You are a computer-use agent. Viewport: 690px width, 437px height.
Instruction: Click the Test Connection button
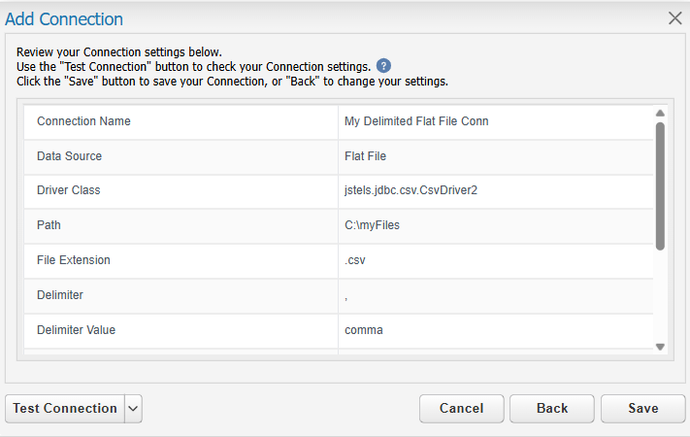tap(65, 409)
